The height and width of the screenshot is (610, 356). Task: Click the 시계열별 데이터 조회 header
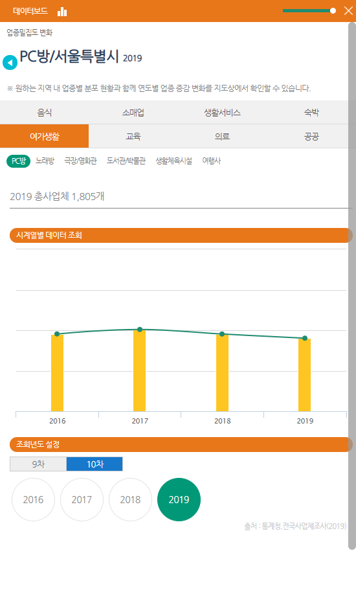(181, 235)
